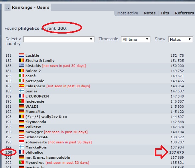Switch to the Hits tab
The image size is (195, 168).
165,13
